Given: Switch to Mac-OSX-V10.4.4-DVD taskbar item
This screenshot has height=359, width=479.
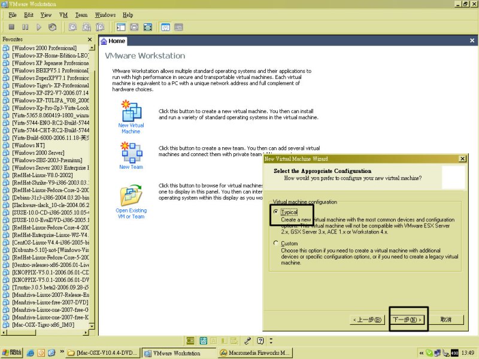Looking at the screenshot, I should [x=103, y=353].
